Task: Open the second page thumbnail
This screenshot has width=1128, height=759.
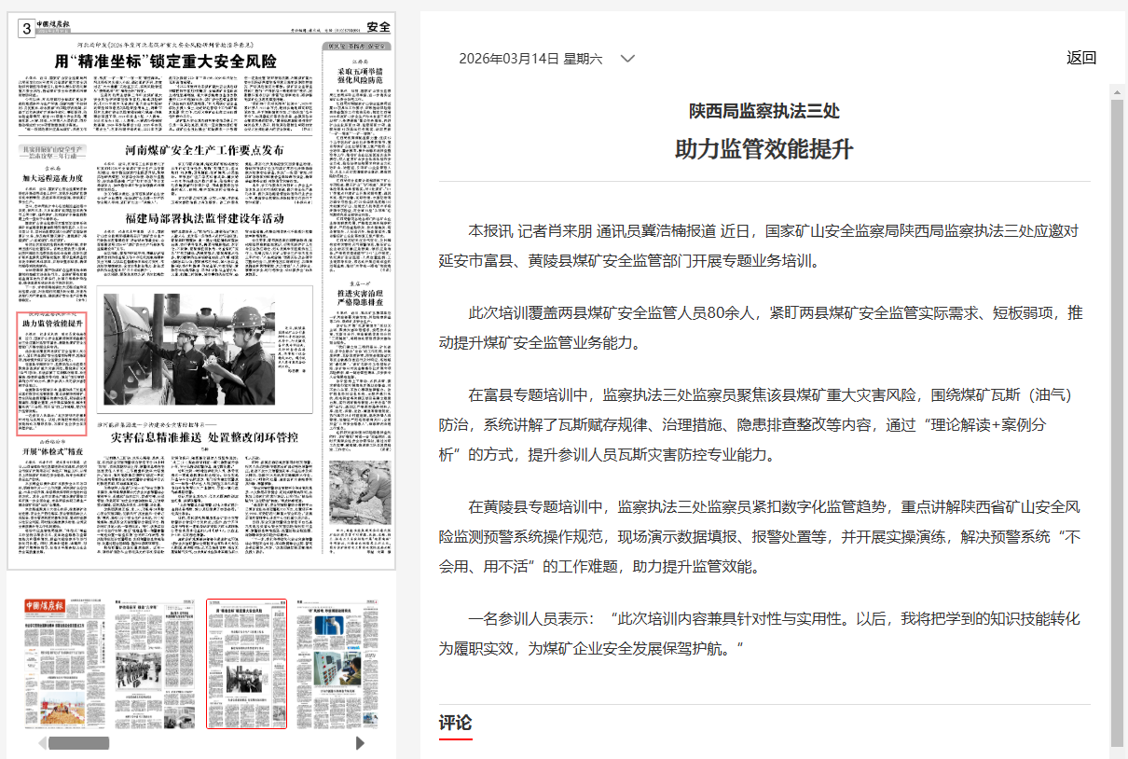Action: click(x=155, y=663)
